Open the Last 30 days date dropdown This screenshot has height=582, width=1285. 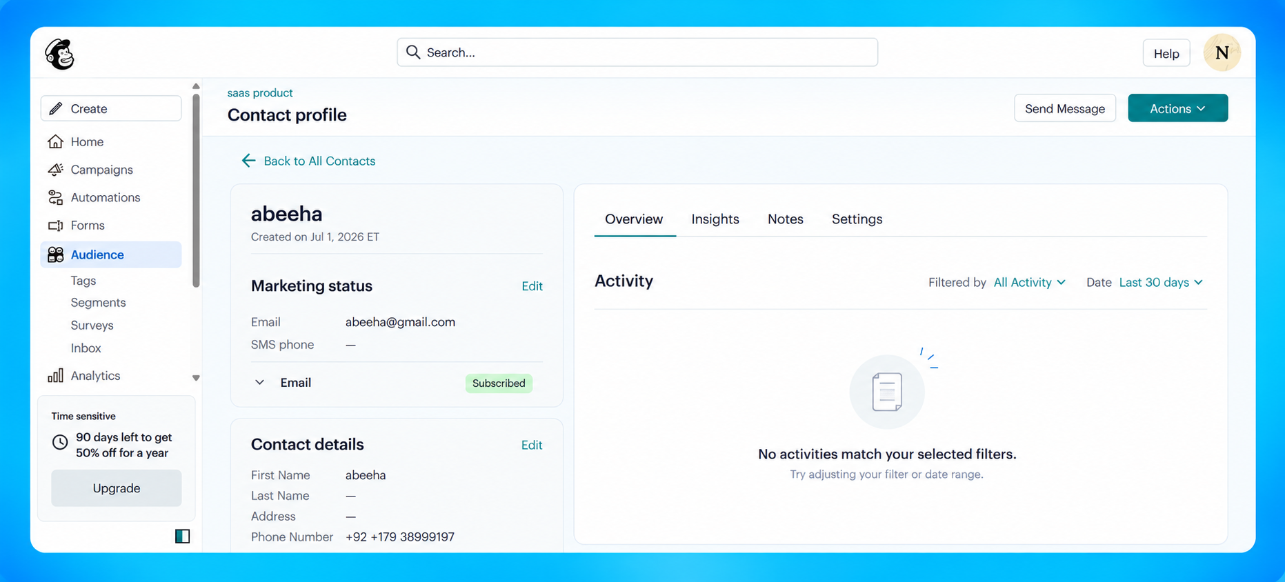(1161, 282)
